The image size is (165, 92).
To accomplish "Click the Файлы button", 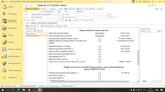I will point(92,9).
